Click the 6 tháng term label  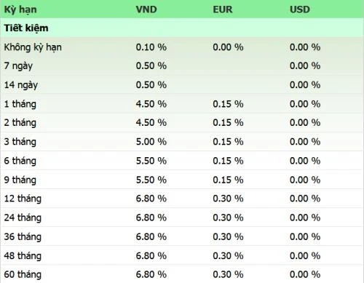pyautogui.click(x=20, y=161)
